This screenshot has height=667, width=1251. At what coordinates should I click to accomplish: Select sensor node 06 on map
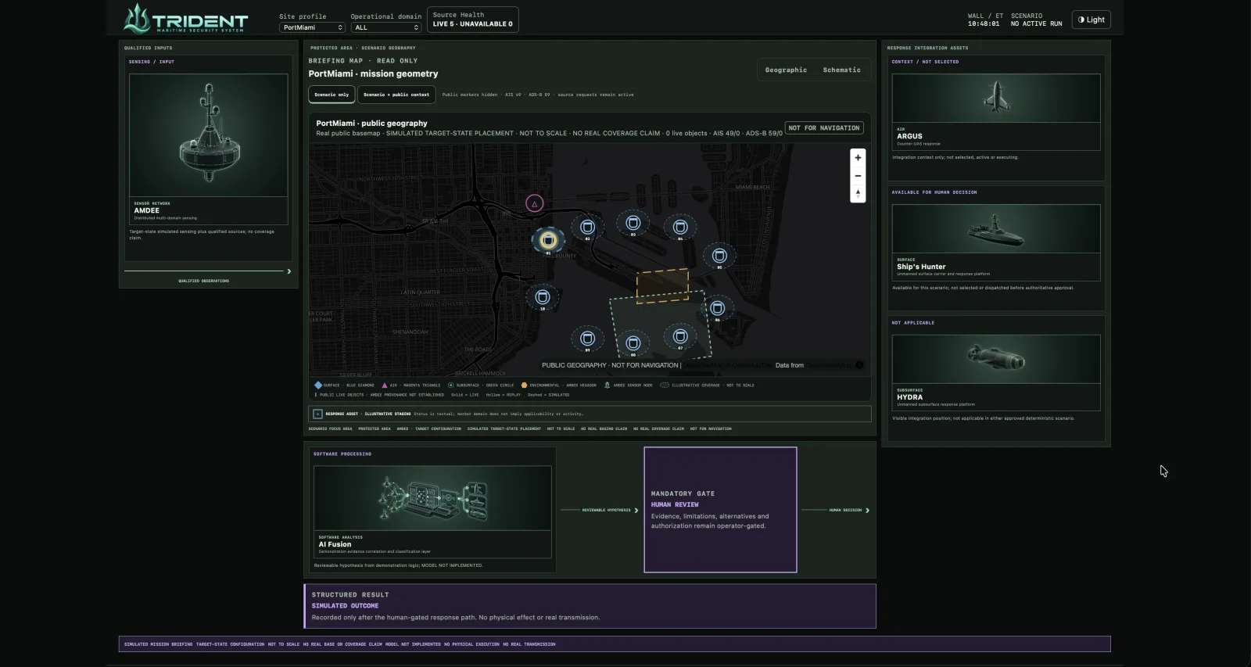(717, 308)
